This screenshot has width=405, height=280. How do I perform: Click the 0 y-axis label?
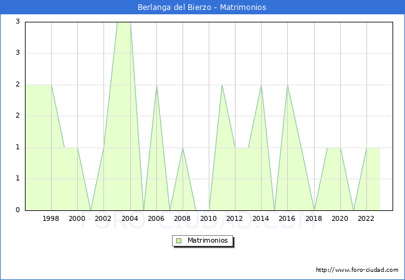[x=17, y=210]
